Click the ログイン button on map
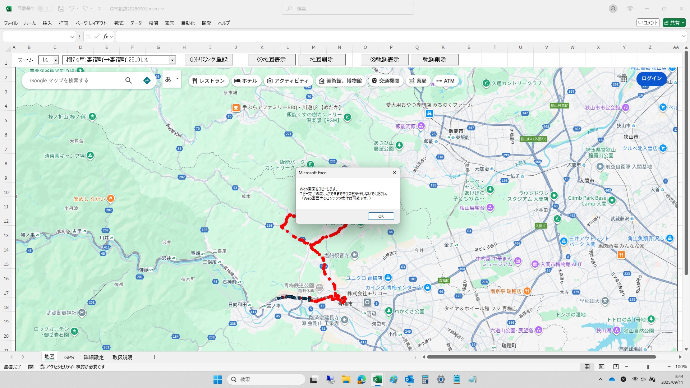Viewport: 690px width, 388px height. (x=652, y=78)
